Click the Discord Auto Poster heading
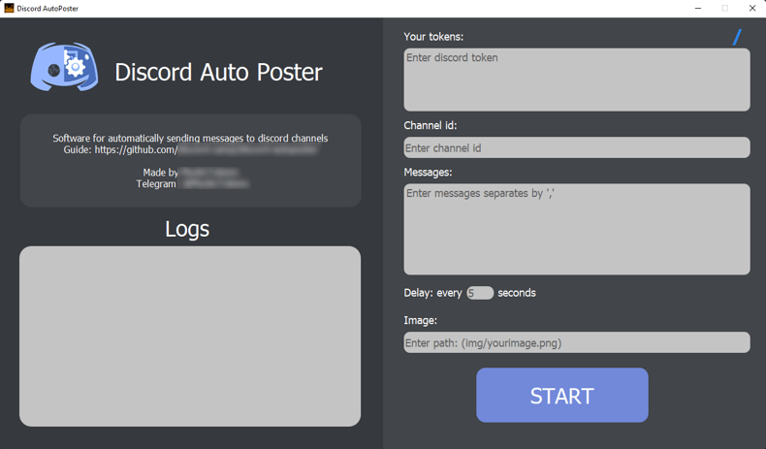766x449 pixels. click(218, 72)
